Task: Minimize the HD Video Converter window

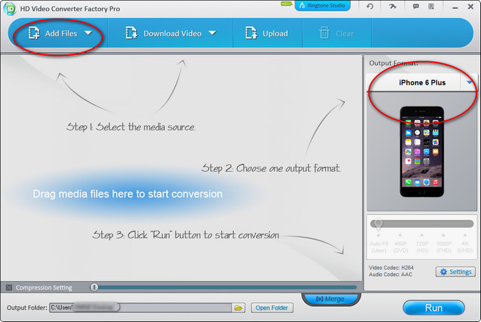Action: 455,8
